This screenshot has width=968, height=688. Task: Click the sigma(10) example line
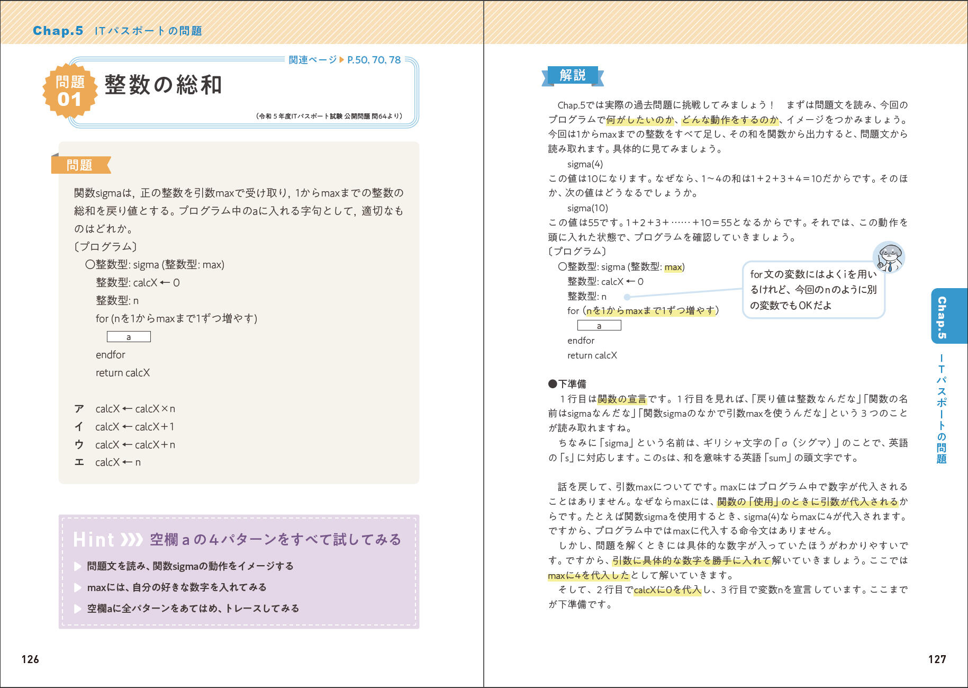click(588, 208)
